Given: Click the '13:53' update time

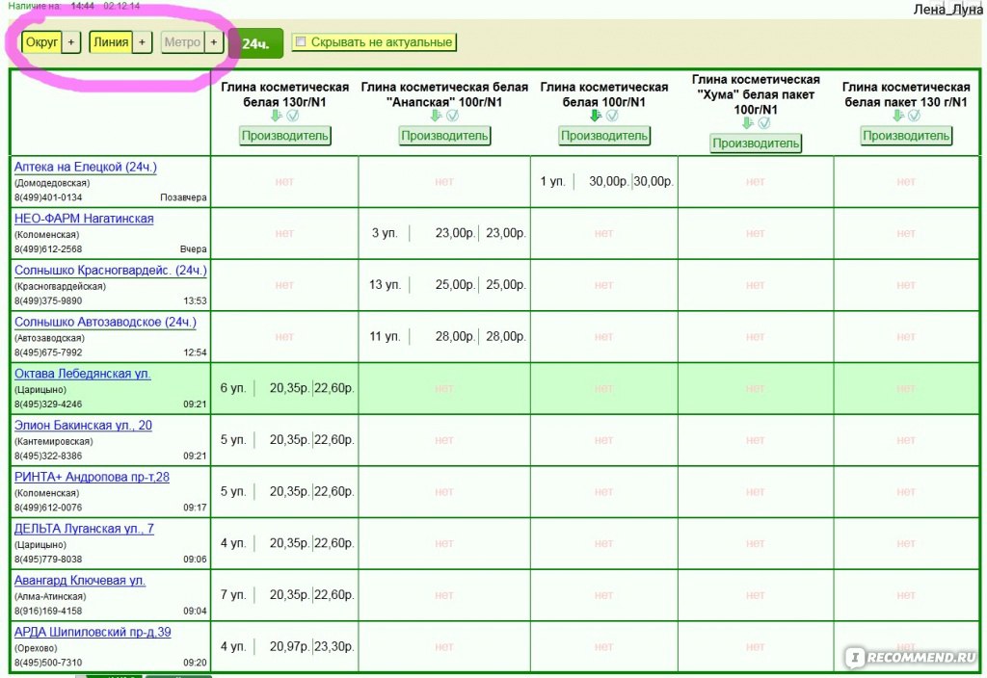Looking at the screenshot, I should pyautogui.click(x=195, y=300).
